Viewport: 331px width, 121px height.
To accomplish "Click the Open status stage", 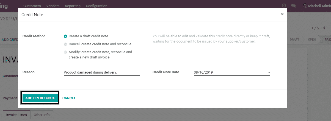I will tap(312, 40).
